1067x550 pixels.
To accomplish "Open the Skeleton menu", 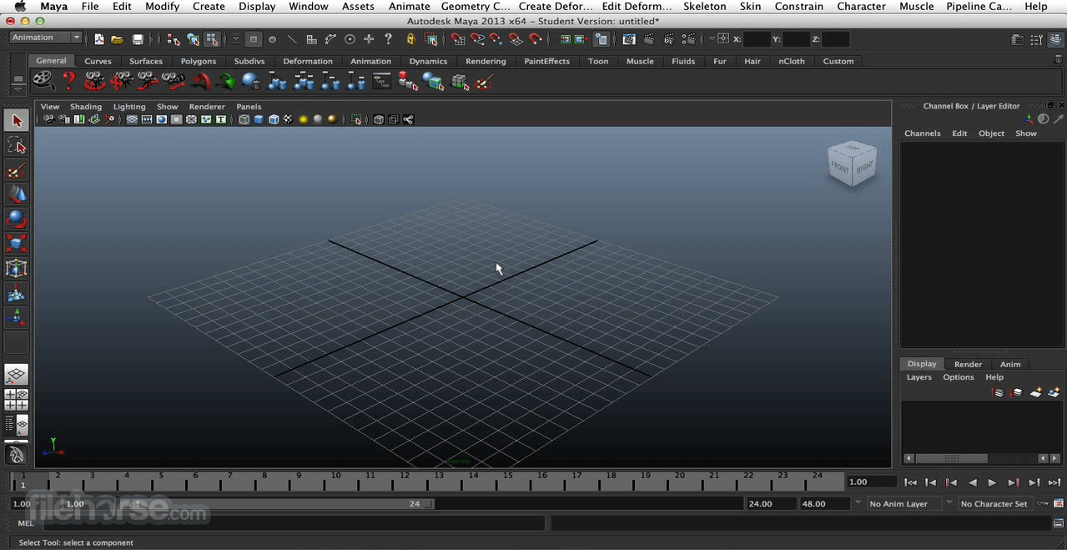I will tap(705, 6).
